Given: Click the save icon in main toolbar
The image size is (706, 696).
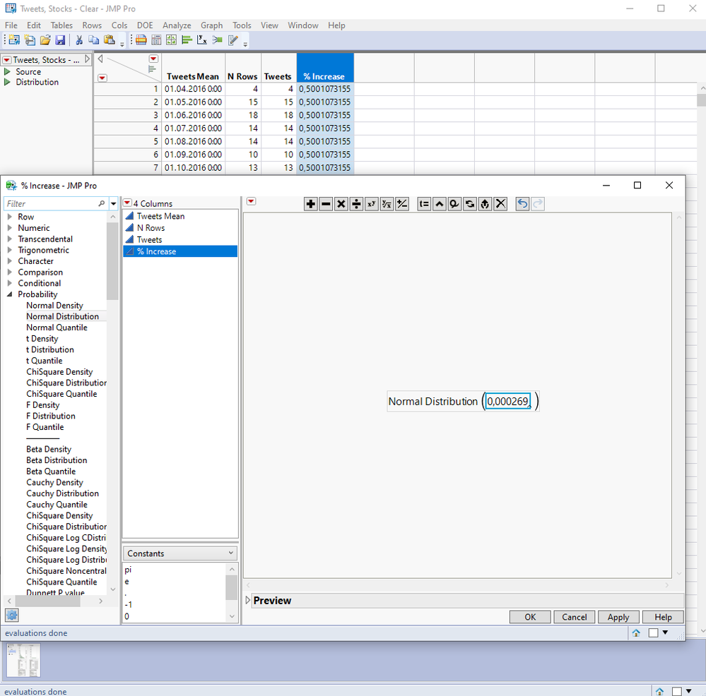Looking at the screenshot, I should [60, 40].
